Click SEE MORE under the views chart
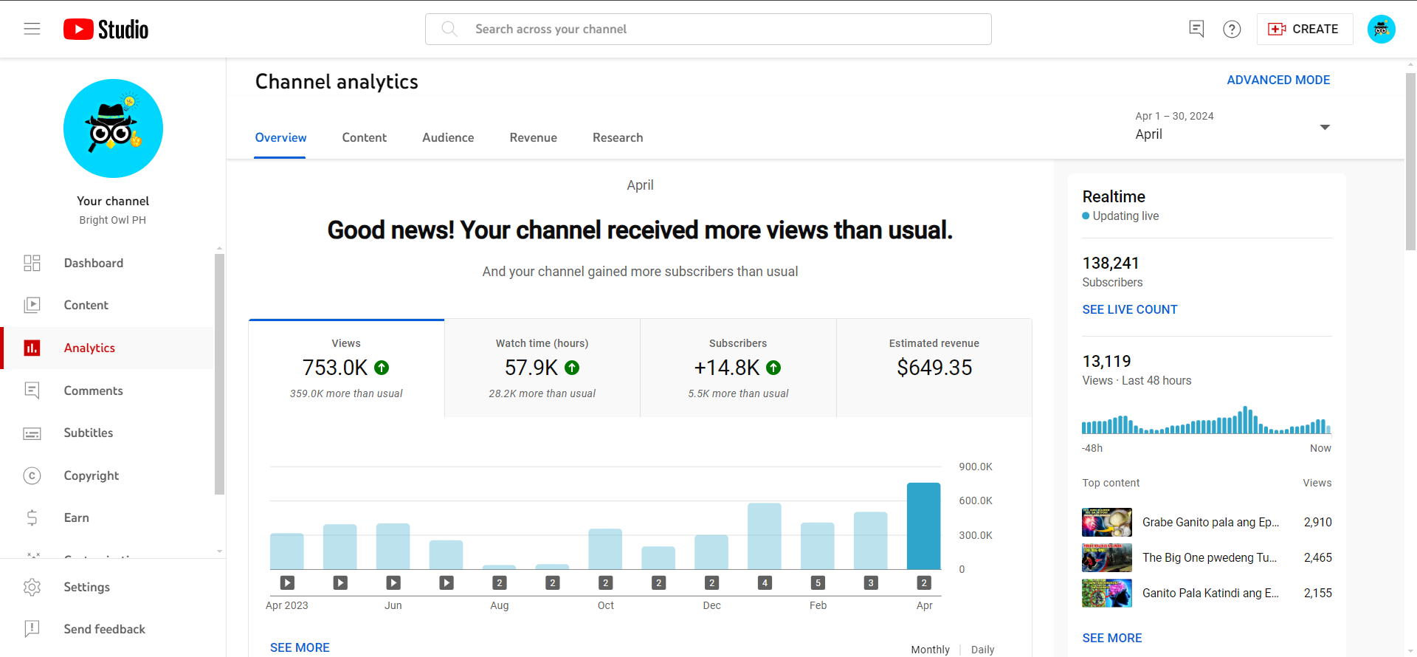Screen dimensions: 1417x657 [300, 647]
